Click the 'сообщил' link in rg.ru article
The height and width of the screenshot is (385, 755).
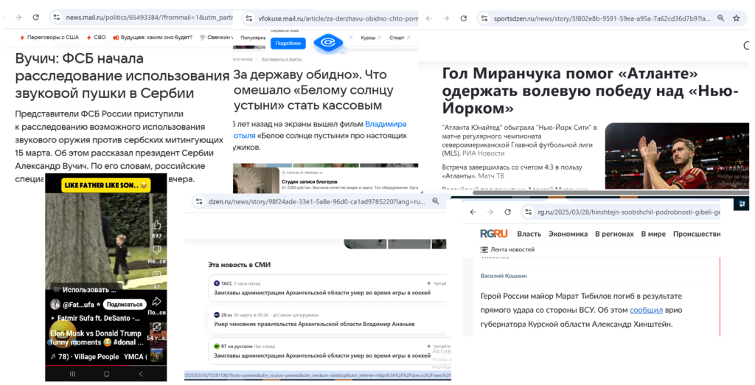click(646, 310)
